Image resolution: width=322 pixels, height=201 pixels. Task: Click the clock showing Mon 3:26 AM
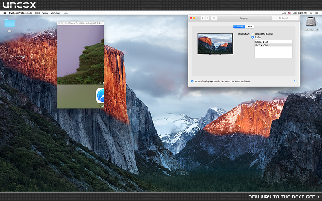click(300, 13)
